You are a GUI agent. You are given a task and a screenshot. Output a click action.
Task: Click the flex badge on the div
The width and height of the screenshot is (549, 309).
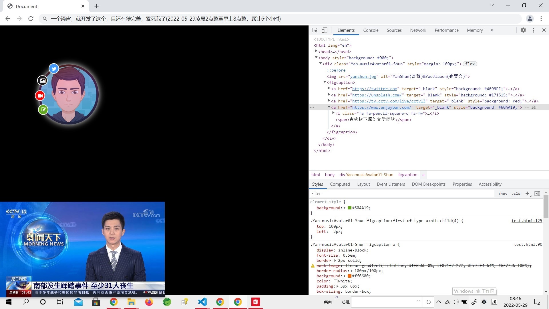pyautogui.click(x=470, y=64)
